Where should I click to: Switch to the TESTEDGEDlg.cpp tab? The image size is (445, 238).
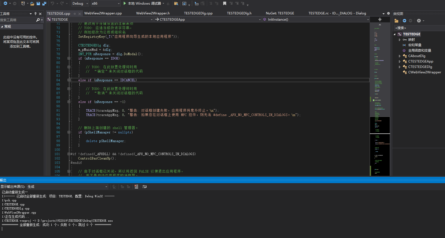198,13
